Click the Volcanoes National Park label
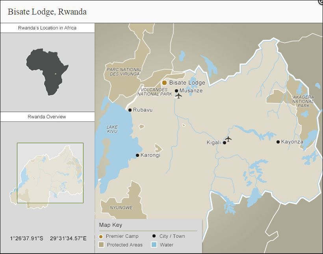 point(154,92)
